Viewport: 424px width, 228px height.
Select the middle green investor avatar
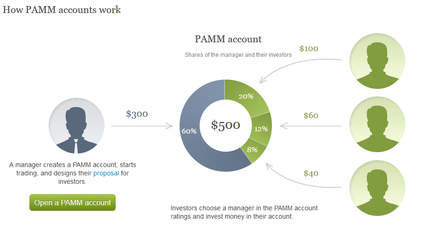pos(377,124)
